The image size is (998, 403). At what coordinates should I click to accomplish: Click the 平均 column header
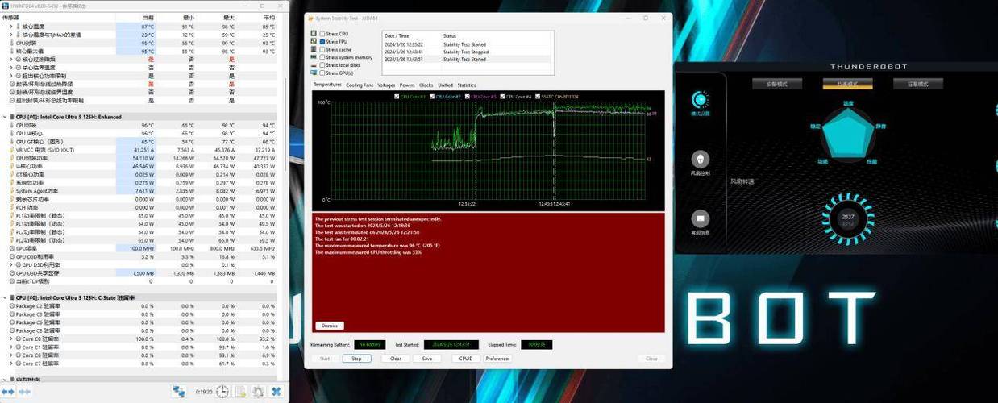268,17
